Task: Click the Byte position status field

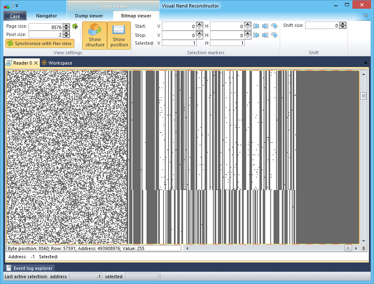Action: [94, 248]
